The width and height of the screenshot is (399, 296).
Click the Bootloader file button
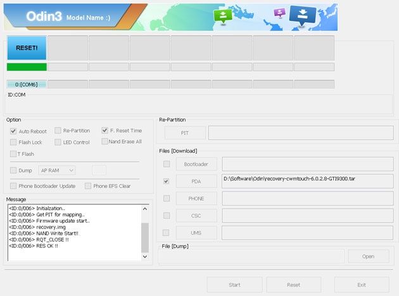[x=196, y=164]
